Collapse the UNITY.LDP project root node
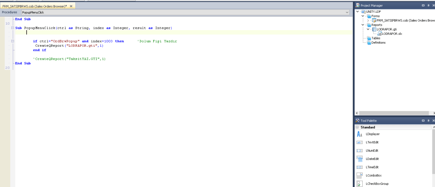 pyautogui.click(x=358, y=11)
